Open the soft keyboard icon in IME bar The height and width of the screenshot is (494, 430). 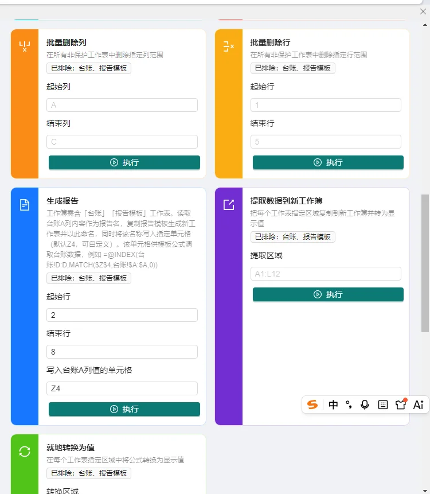click(383, 404)
